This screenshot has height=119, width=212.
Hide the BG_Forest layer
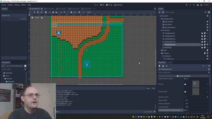(x=207, y=24)
